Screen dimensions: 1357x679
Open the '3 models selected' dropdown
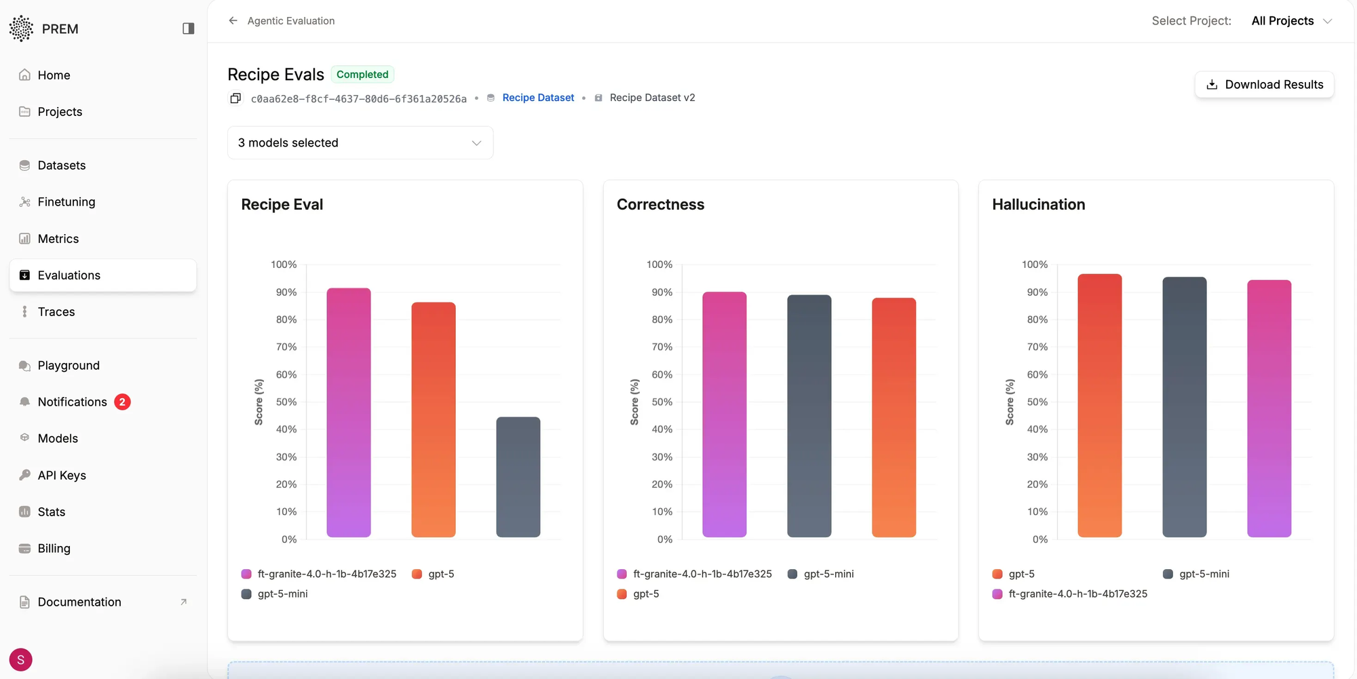click(x=360, y=142)
